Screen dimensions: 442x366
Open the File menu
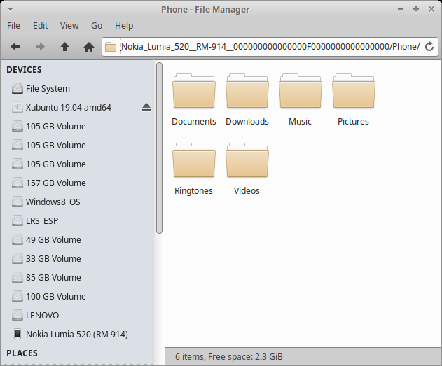tap(13, 25)
